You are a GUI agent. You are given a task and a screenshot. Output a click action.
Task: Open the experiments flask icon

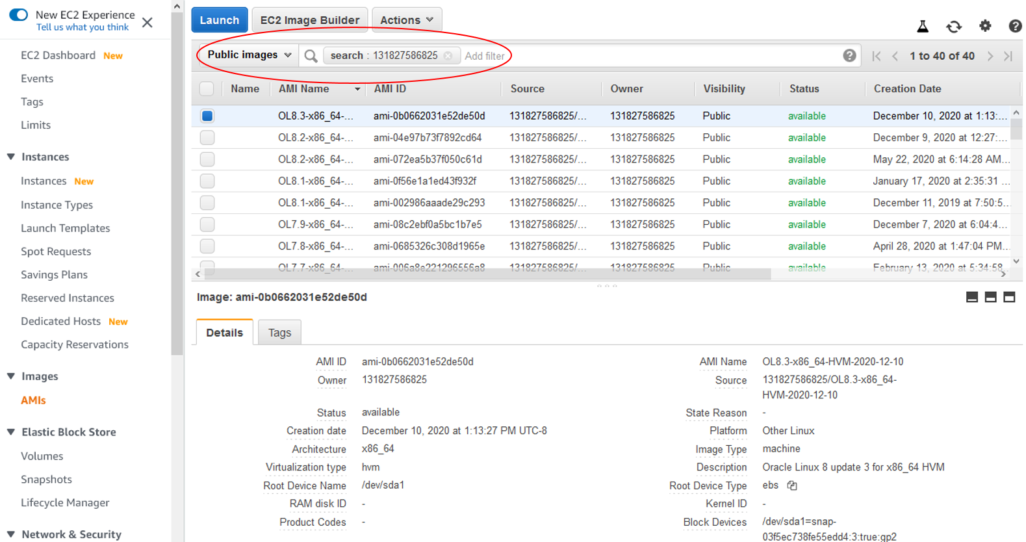922,26
